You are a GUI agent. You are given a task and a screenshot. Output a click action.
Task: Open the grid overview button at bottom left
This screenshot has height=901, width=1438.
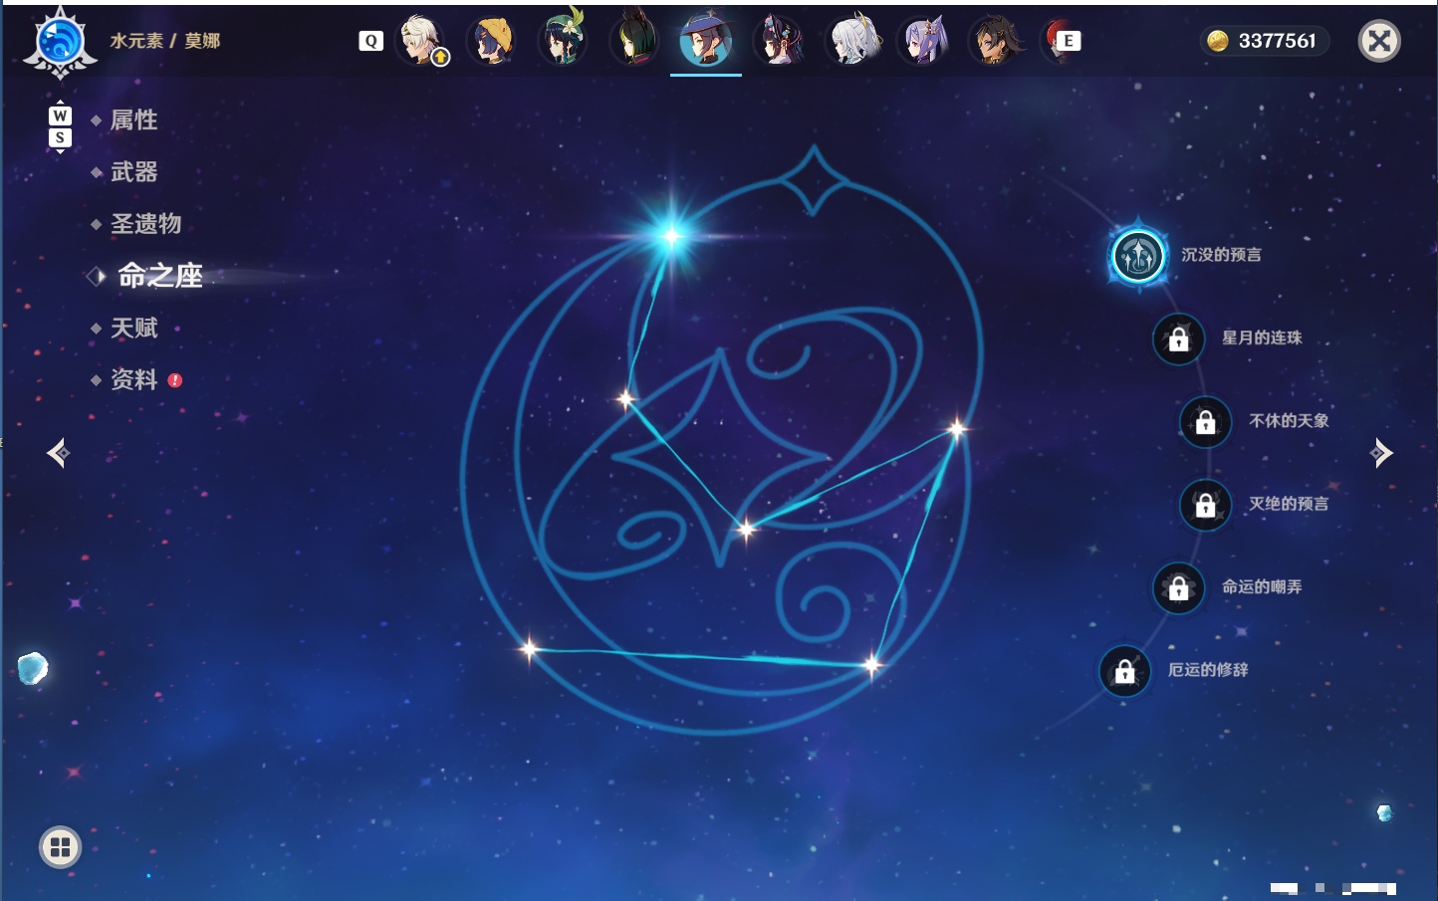tap(60, 847)
